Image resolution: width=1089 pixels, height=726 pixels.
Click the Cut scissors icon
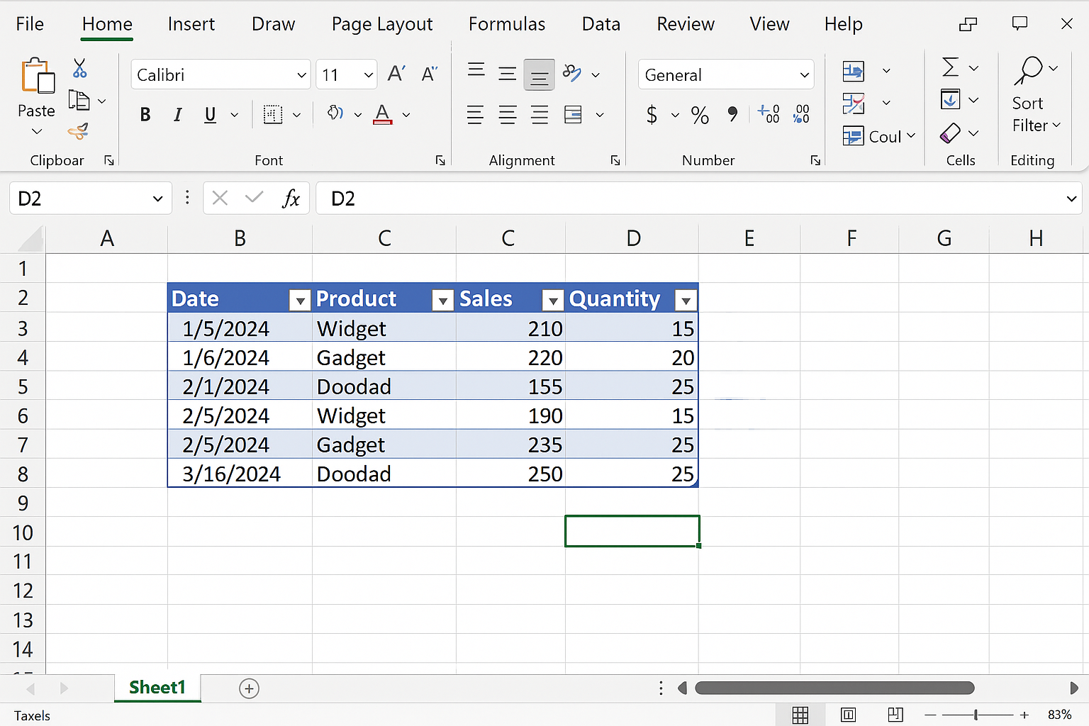pos(79,68)
